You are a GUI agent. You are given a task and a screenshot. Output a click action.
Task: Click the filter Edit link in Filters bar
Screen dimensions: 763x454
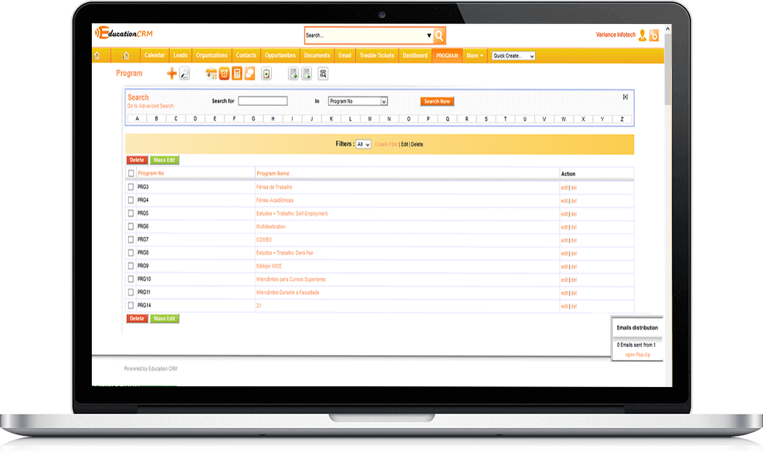point(404,144)
